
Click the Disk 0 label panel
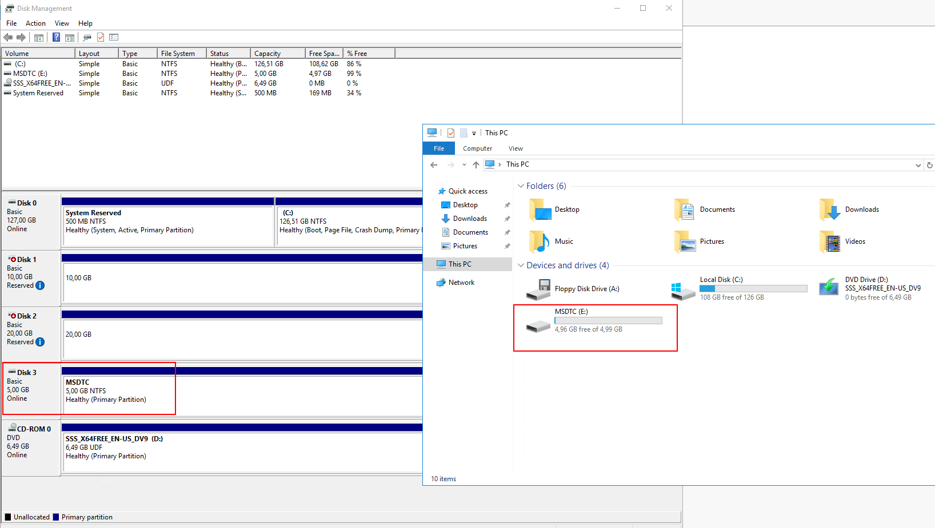click(x=31, y=222)
